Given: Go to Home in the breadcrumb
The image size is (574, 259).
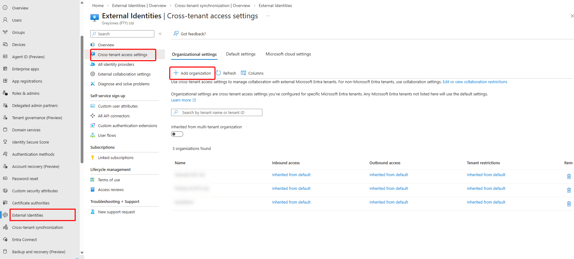Looking at the screenshot, I should (98, 5).
